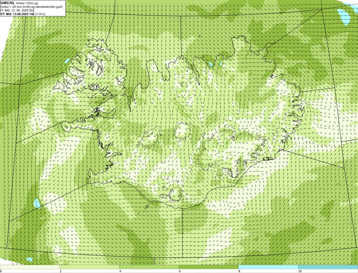Pick the palest 0–2 m/s colorbar swatch
The width and height of the screenshot is (358, 273).
coord(30,267)
